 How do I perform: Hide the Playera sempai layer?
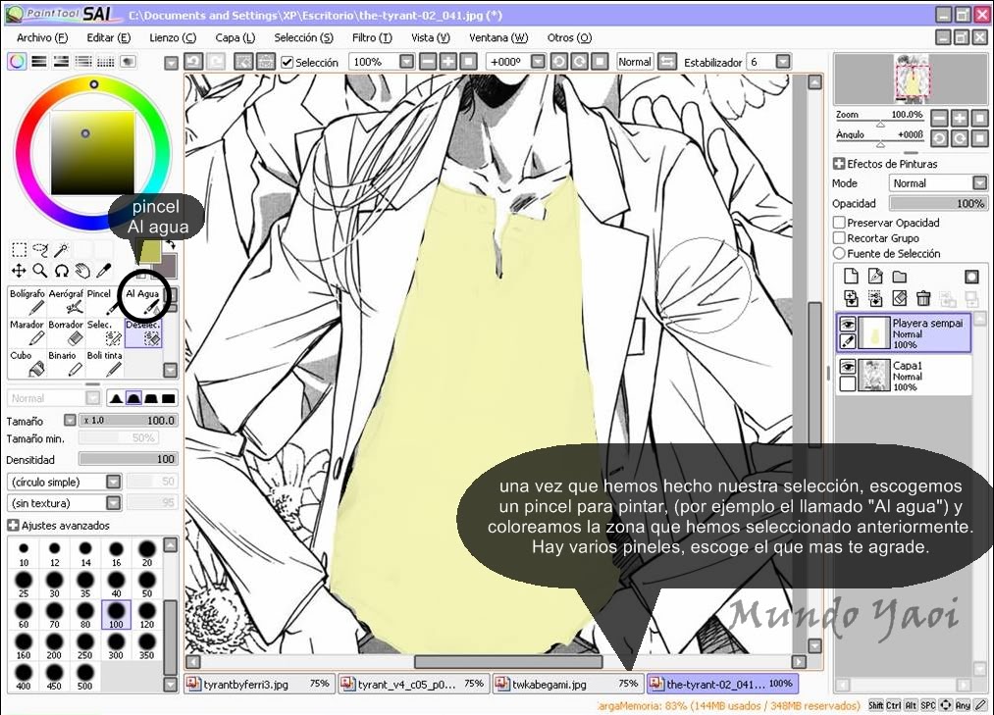click(848, 324)
